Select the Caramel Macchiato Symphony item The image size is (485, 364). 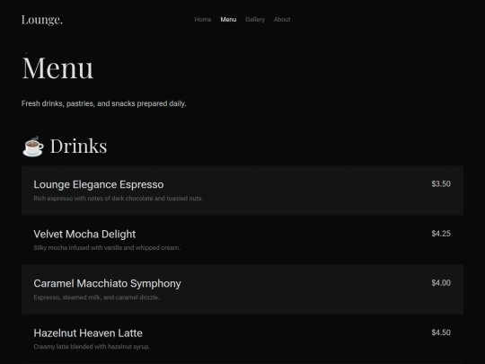tap(242, 289)
